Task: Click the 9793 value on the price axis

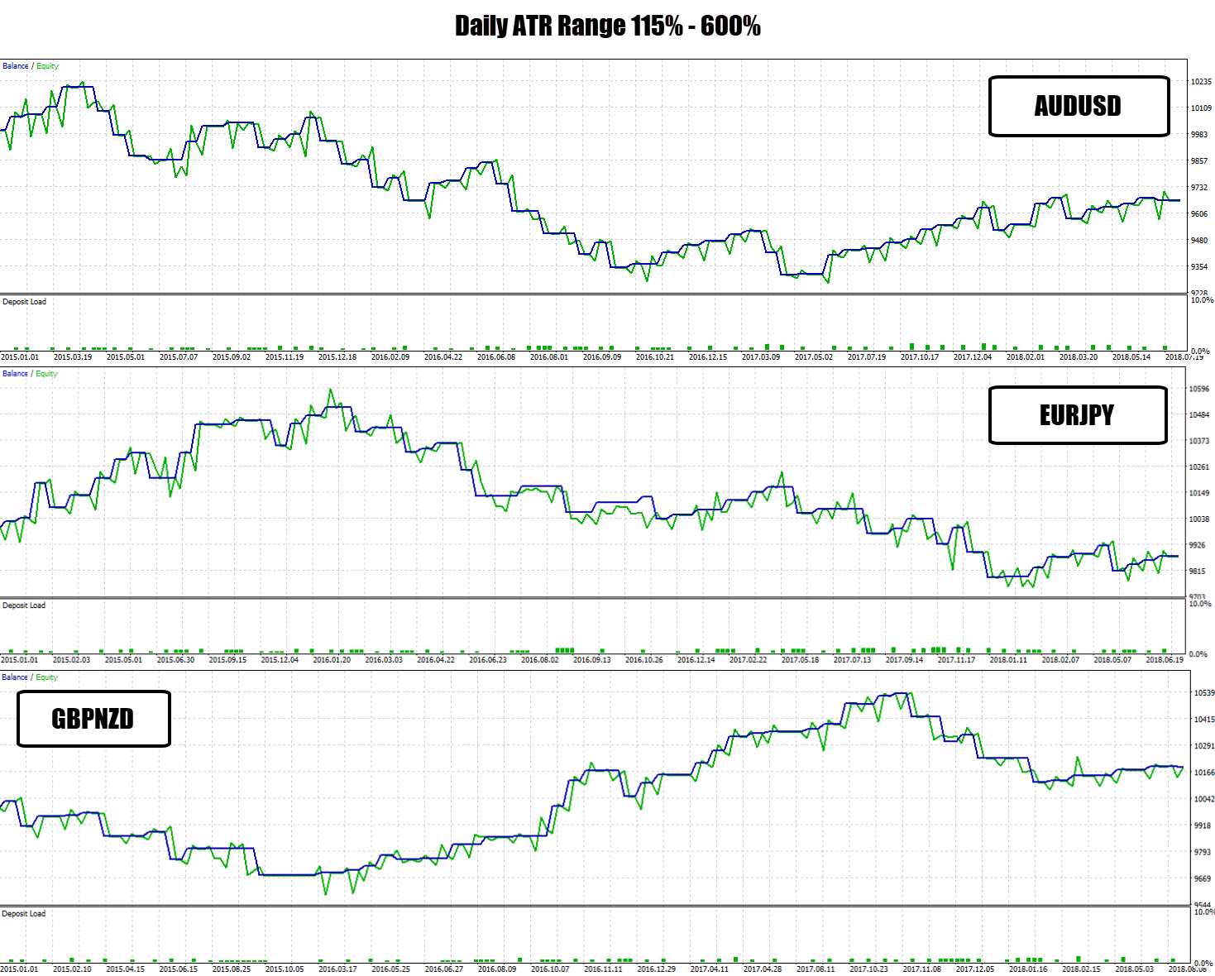Action: click(1203, 852)
